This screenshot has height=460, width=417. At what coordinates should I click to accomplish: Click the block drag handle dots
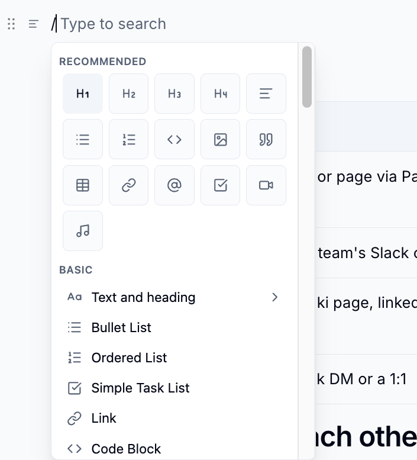pyautogui.click(x=11, y=24)
